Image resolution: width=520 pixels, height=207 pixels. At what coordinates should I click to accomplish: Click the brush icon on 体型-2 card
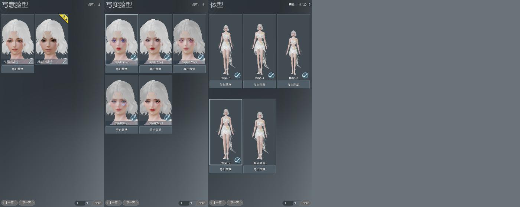[x=237, y=160]
